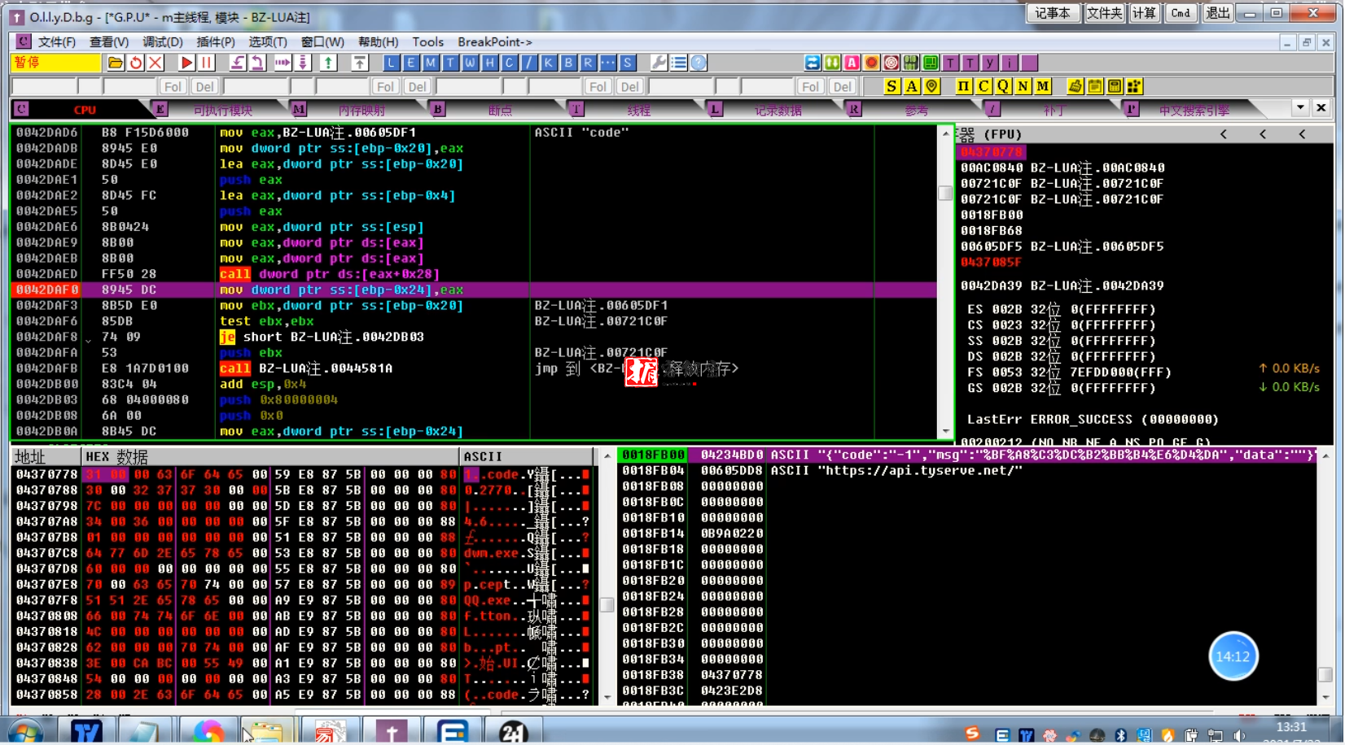Switch to the 线程 tab
The width and height of the screenshot is (1345, 745).
click(638, 110)
